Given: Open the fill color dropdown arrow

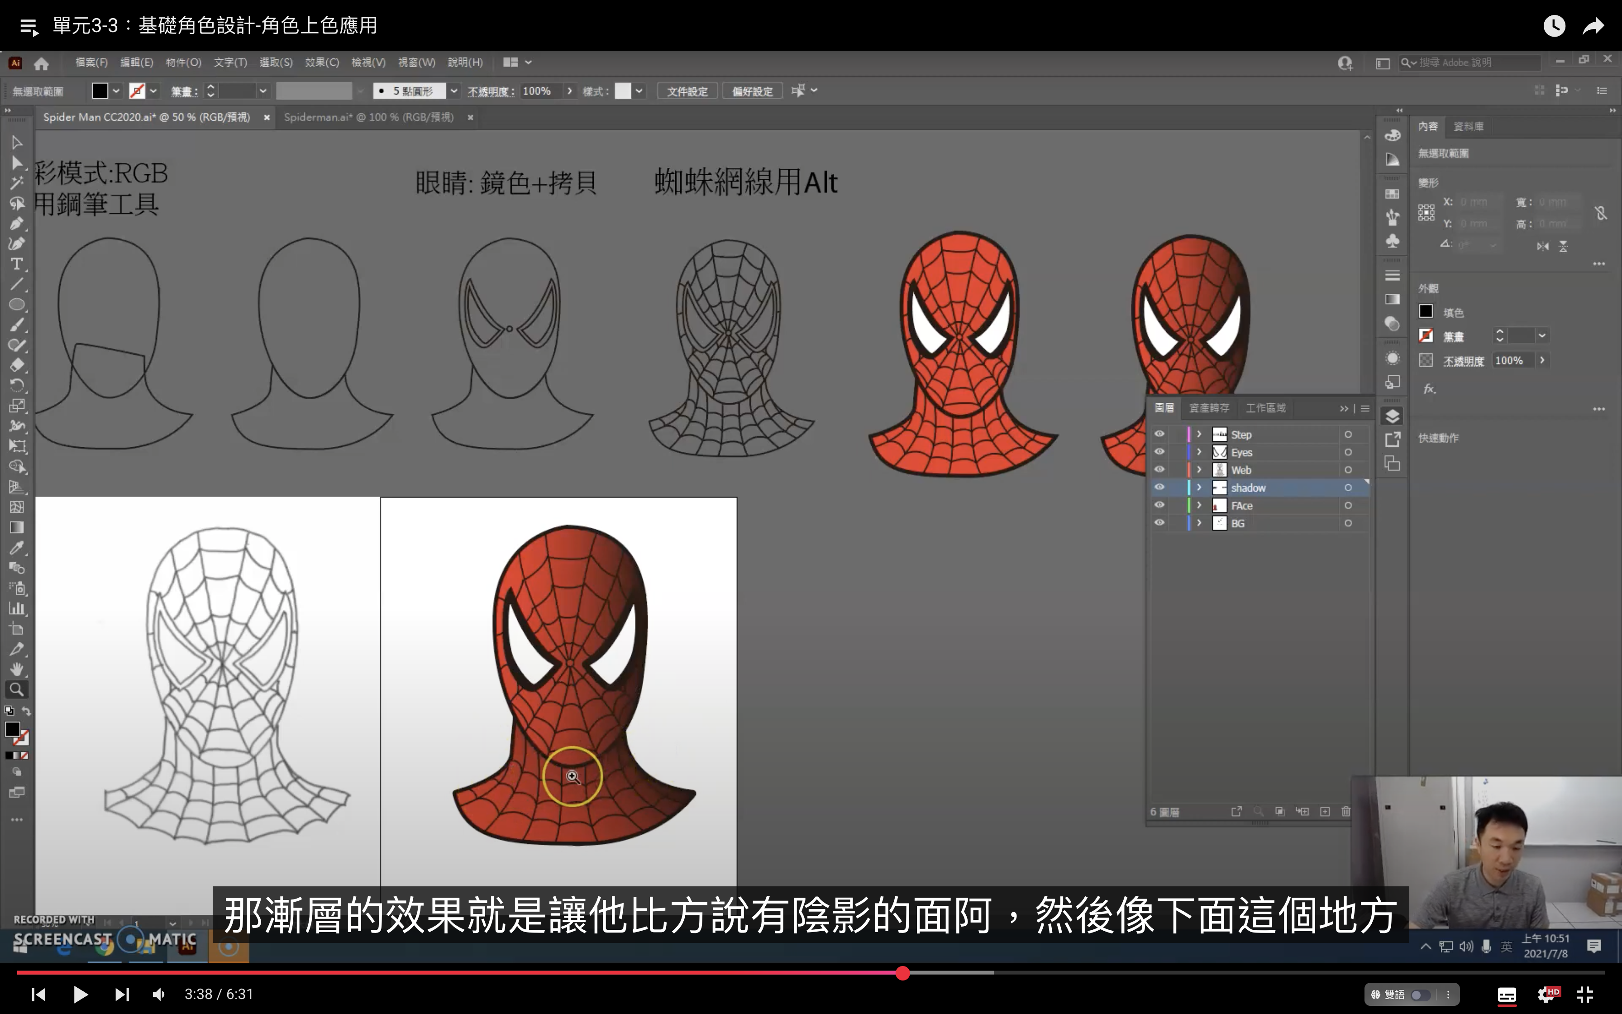Looking at the screenshot, I should pyautogui.click(x=116, y=91).
